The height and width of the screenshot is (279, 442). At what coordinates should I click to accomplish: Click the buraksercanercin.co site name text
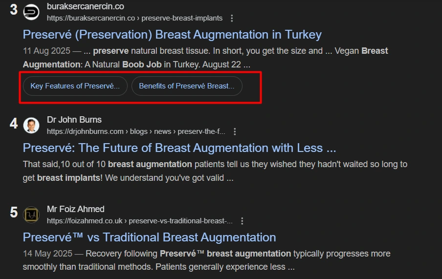click(x=85, y=6)
